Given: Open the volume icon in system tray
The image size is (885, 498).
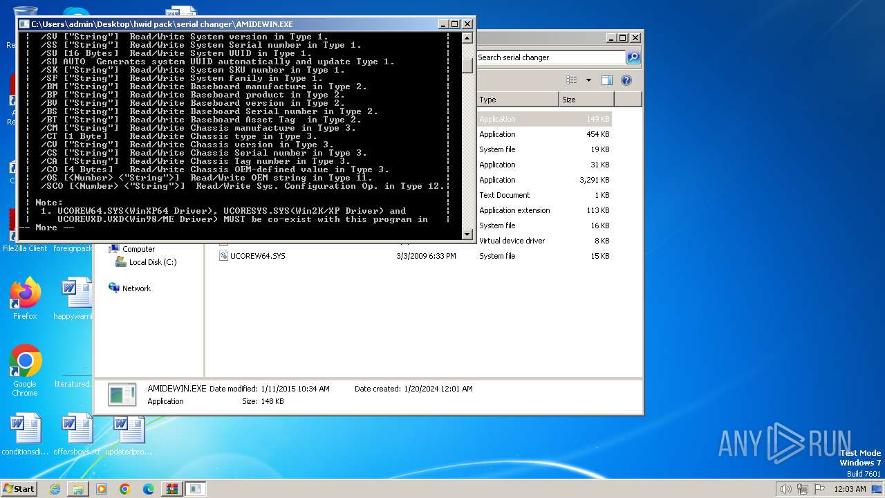Looking at the screenshot, I should click(785, 489).
